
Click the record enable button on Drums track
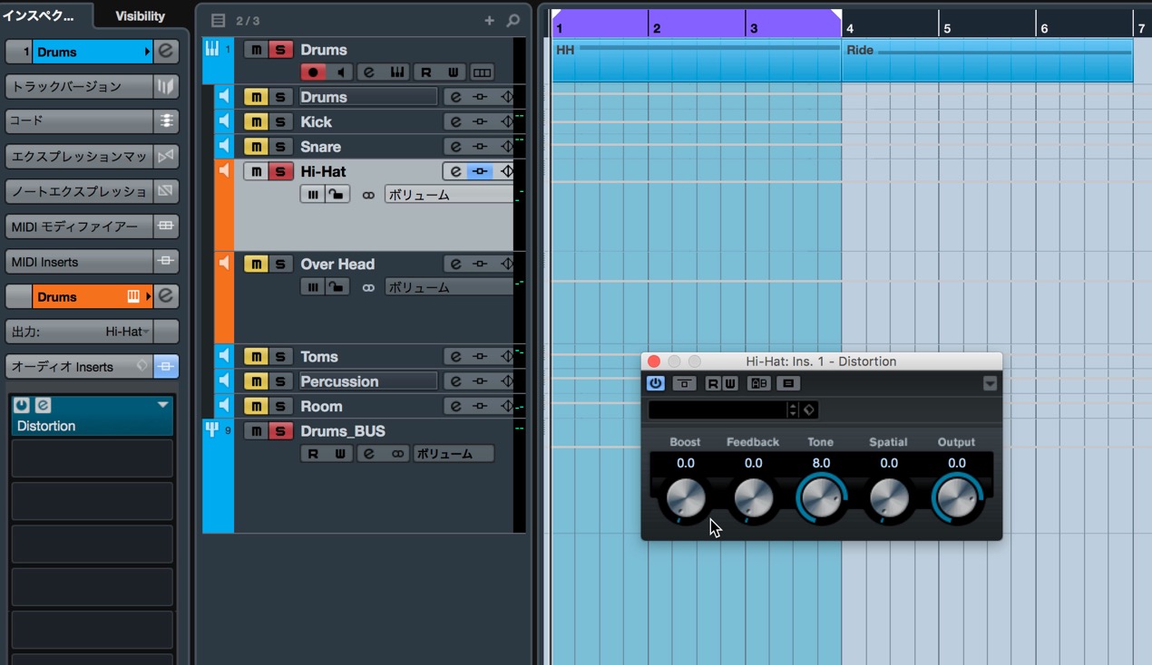pyautogui.click(x=313, y=72)
